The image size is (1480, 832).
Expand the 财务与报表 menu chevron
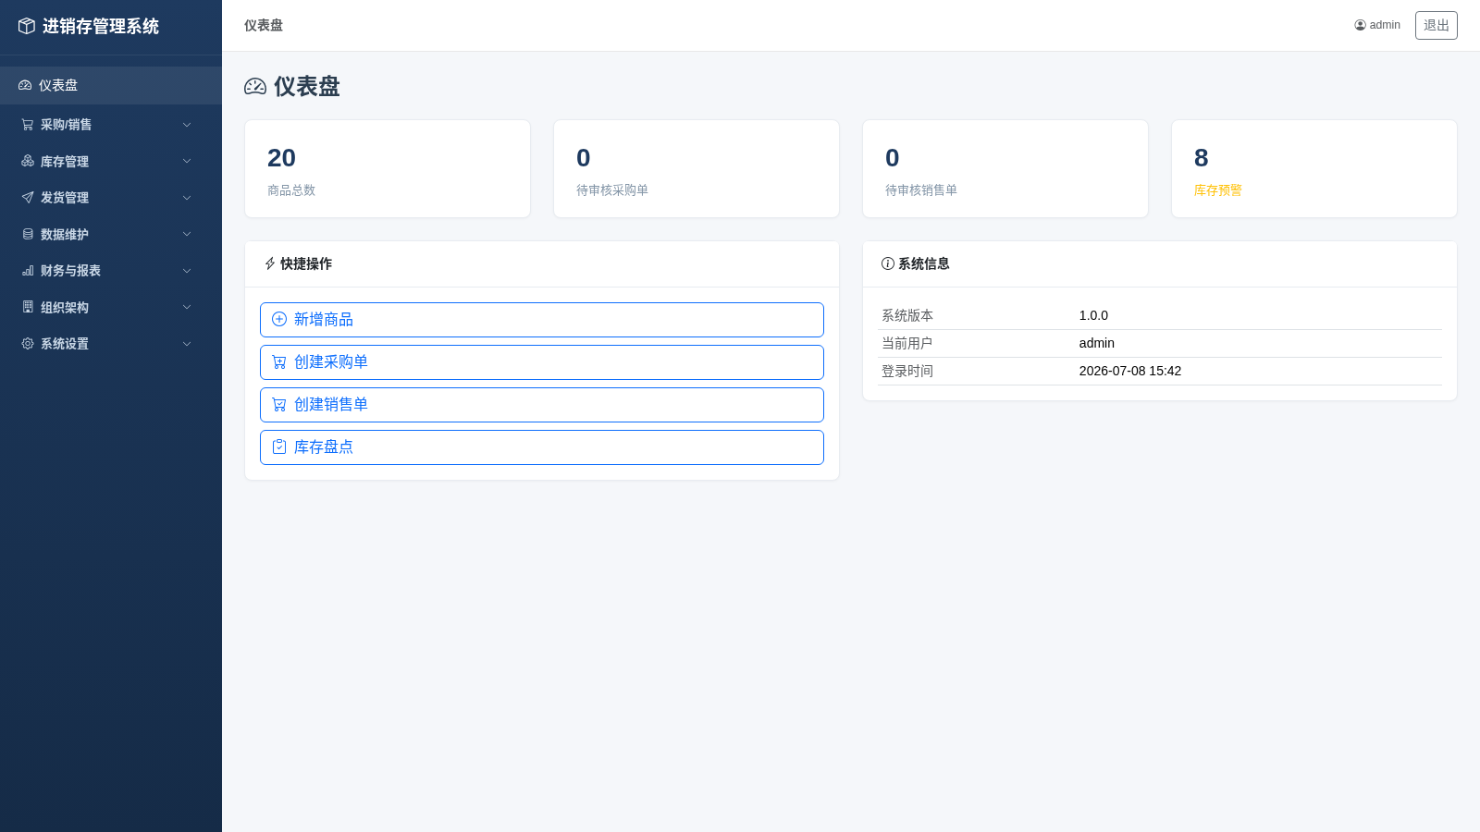coord(187,271)
